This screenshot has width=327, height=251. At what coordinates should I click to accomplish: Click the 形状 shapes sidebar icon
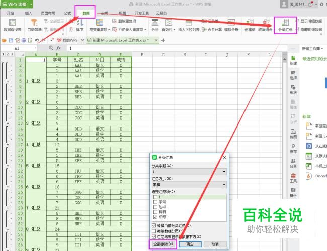[293, 89]
